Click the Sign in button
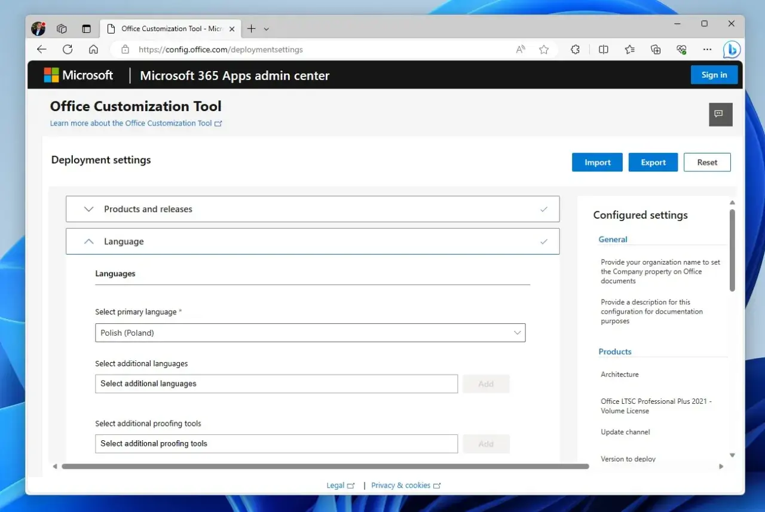Screen dimensions: 765x512 tap(714, 75)
